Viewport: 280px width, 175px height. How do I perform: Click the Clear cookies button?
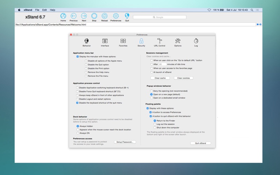[x=183, y=78]
